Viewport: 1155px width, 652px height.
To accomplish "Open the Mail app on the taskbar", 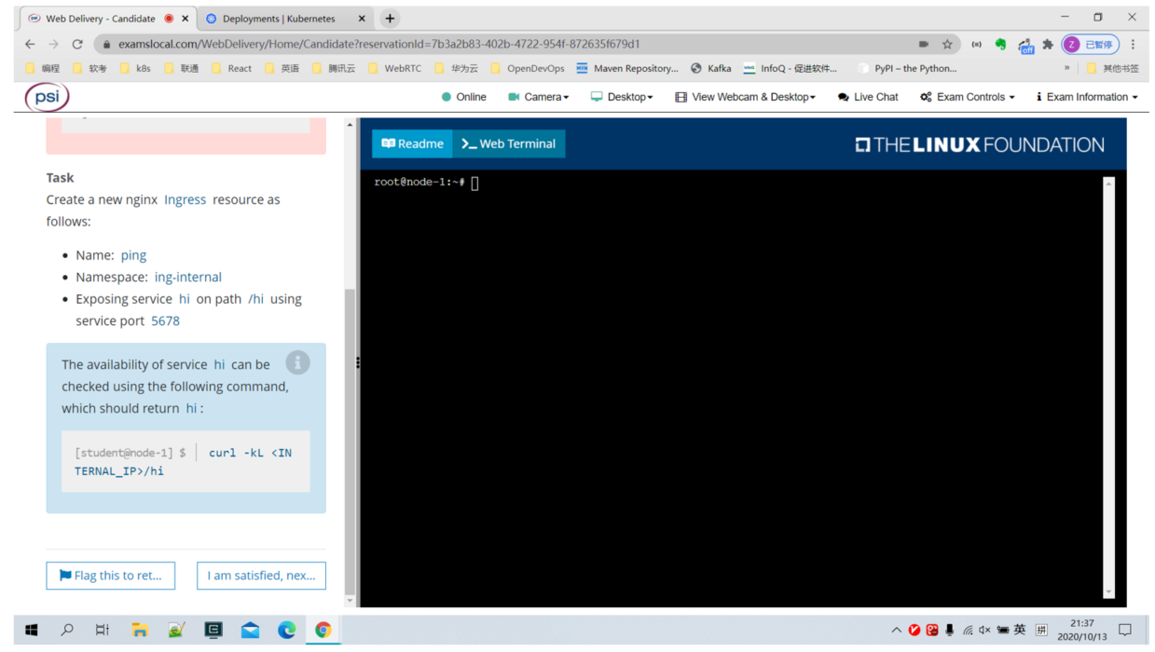I will pyautogui.click(x=250, y=631).
